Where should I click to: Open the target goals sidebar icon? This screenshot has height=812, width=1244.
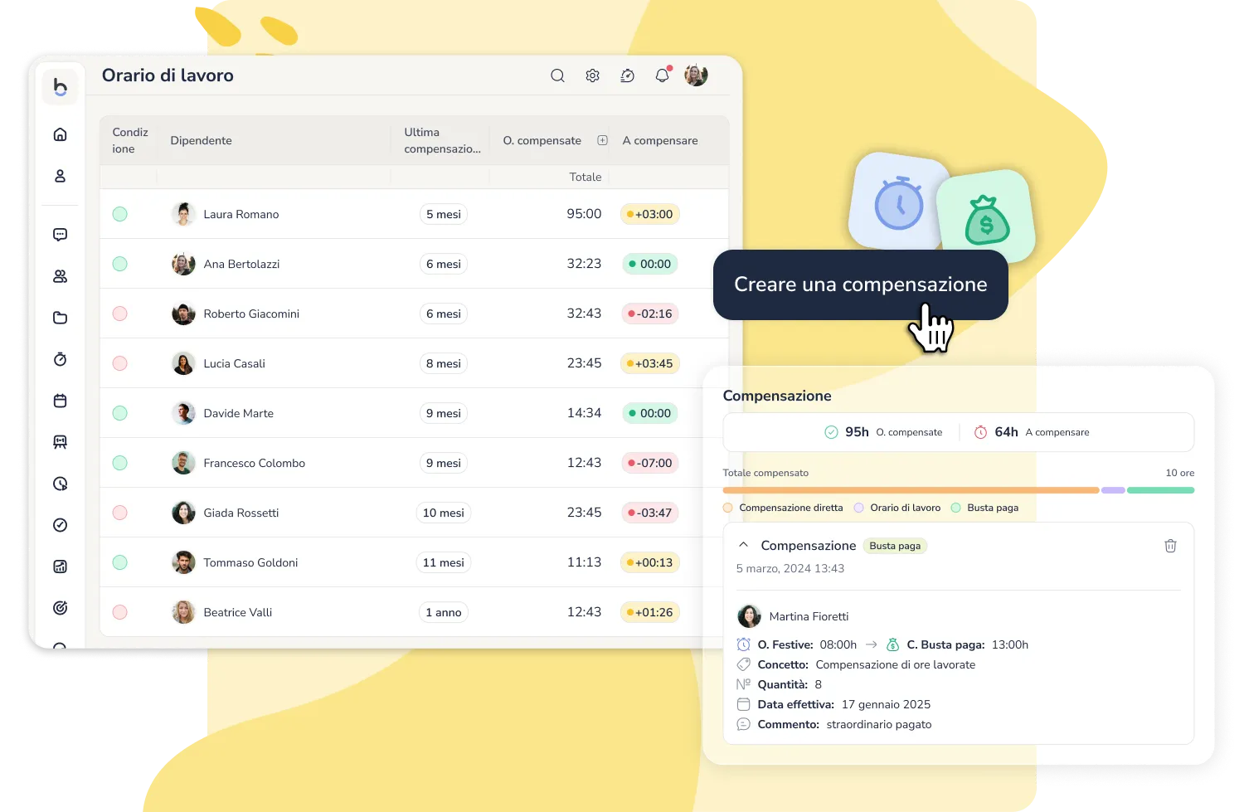[x=60, y=608]
